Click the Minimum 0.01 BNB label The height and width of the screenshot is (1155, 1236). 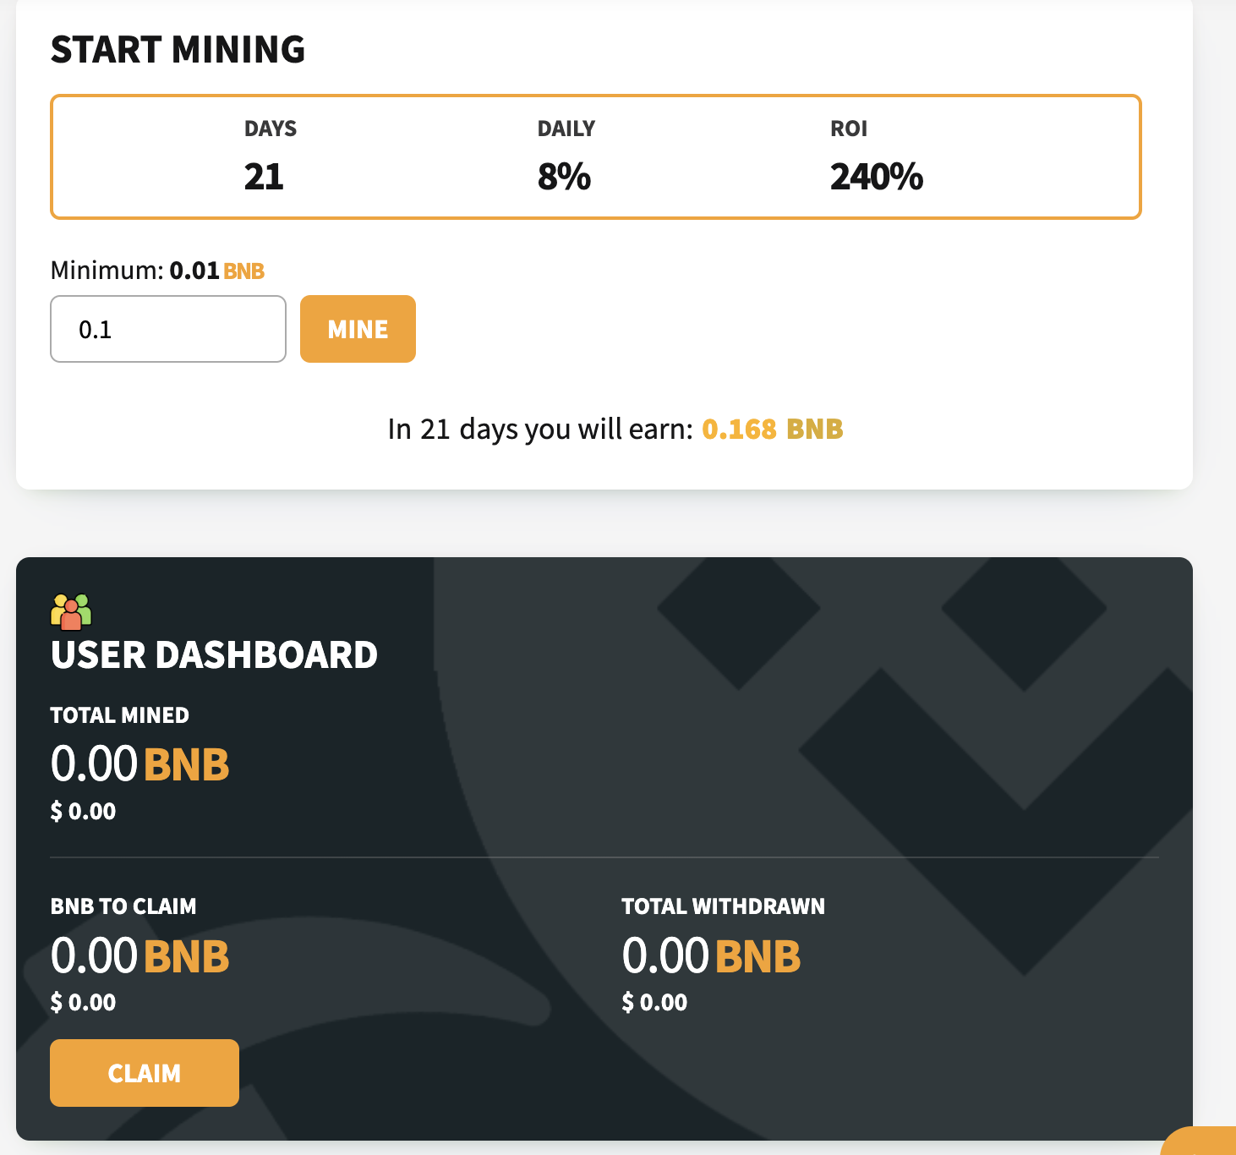pyautogui.click(x=157, y=271)
